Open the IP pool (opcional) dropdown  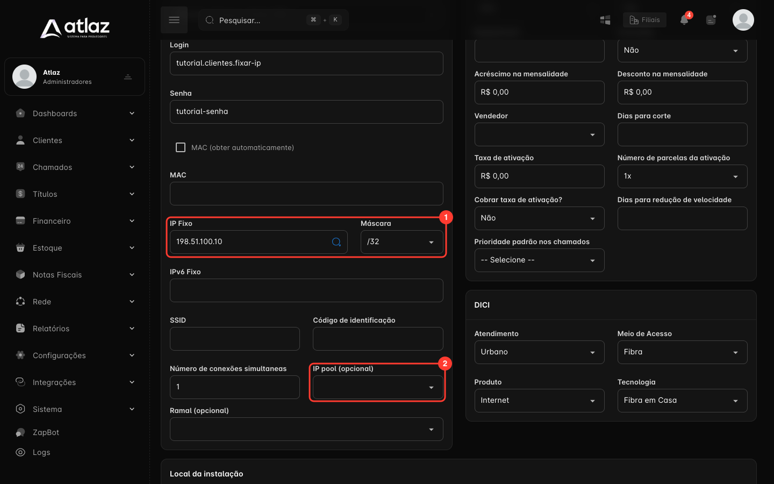point(378,387)
